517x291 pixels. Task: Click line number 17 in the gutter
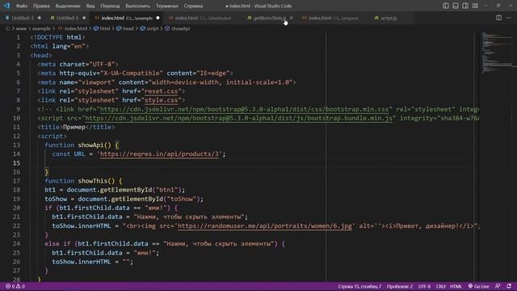tap(16, 181)
